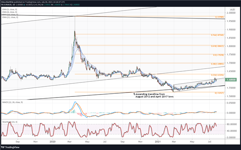Click the 0.764 Fibonacci level label
This screenshot has width=241, height=150.
click(217, 35)
